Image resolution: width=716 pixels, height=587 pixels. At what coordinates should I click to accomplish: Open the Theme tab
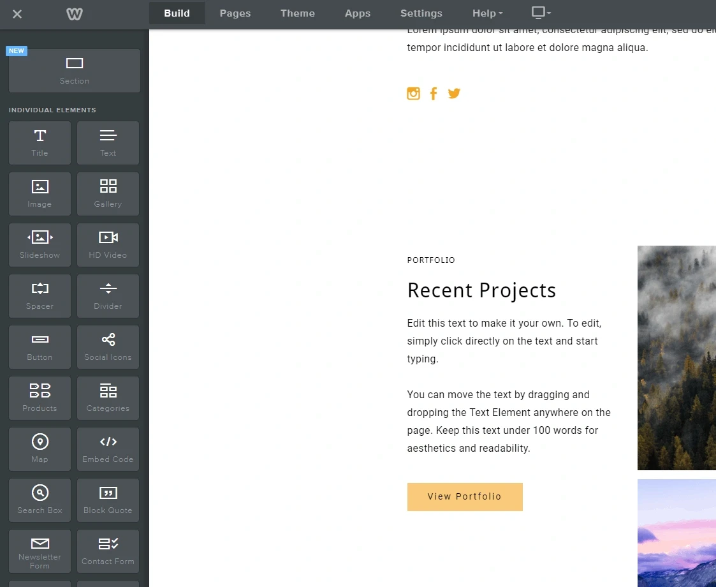(x=297, y=13)
